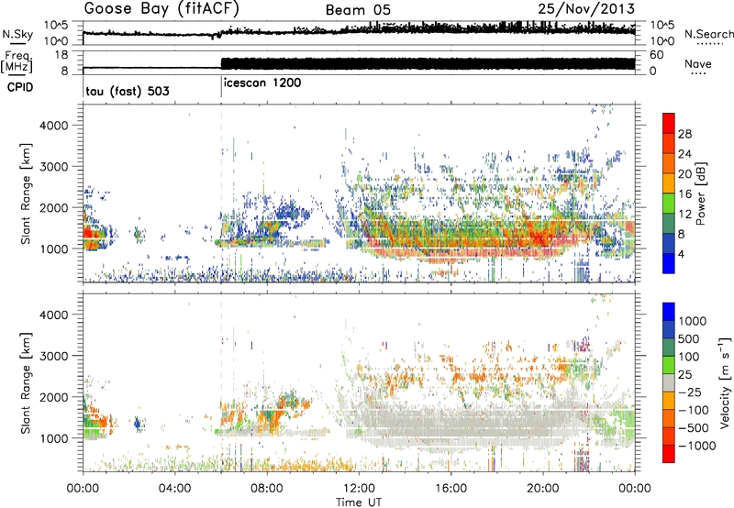Pick the Velocity colorbar segment between 500 and 1000
This screenshot has height=508, width=734.
click(669, 329)
